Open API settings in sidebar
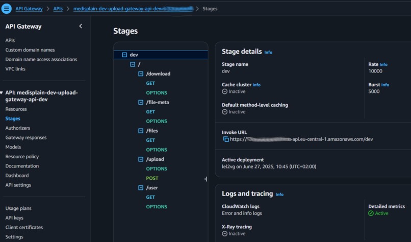The image size is (411, 242). pos(18,185)
